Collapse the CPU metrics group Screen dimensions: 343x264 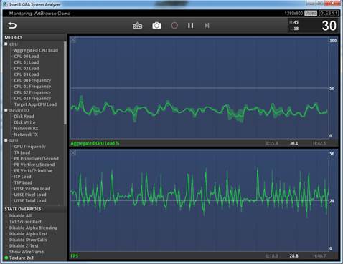(x=6, y=44)
